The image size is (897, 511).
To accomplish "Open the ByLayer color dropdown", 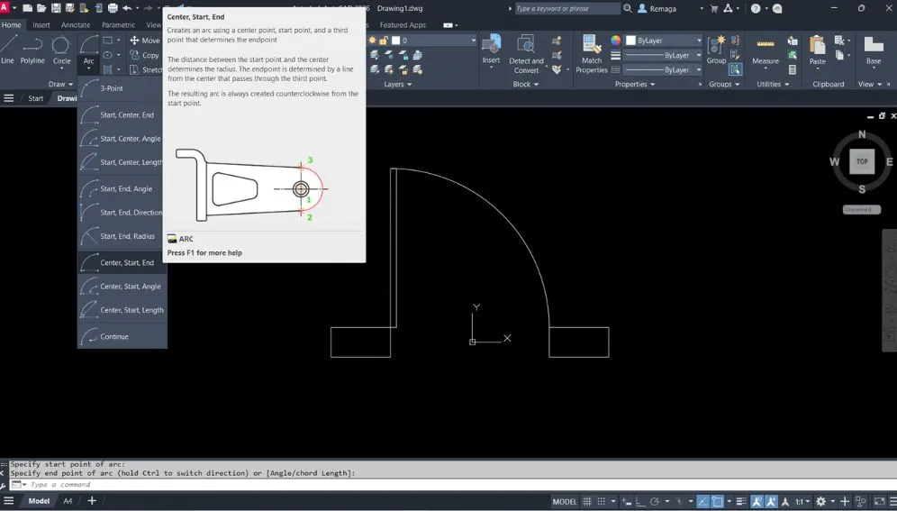I will (663, 41).
